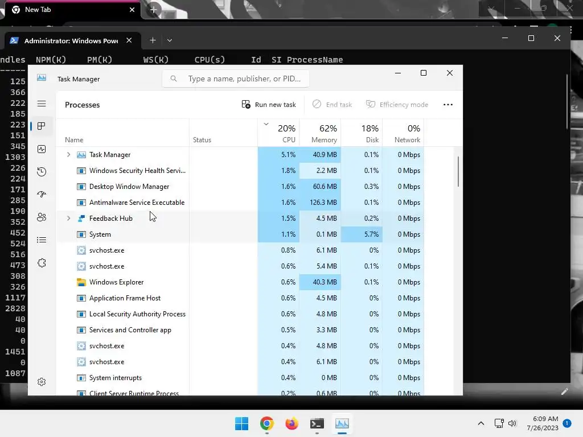Open the Details page in Task Manager sidebar

[42, 240]
